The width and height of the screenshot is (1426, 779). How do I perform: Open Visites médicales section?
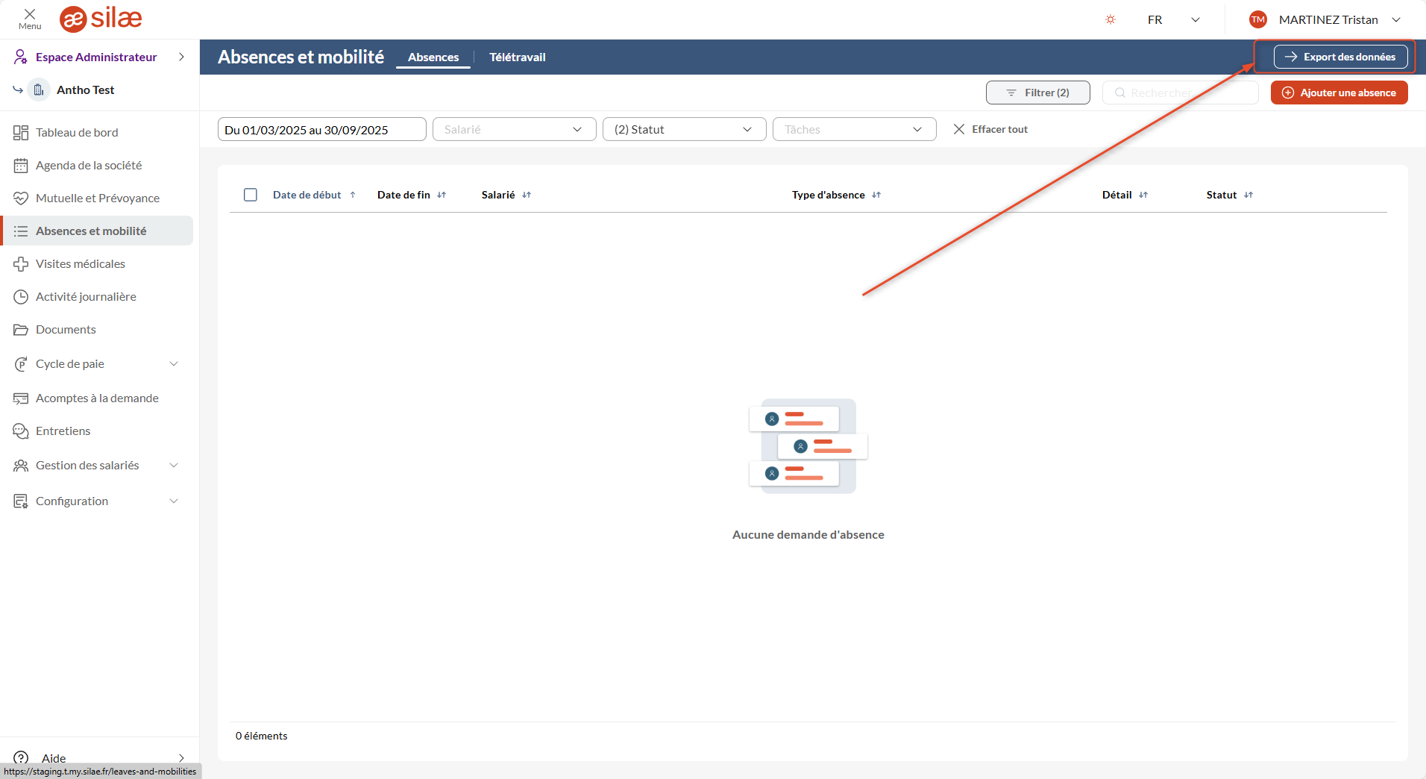pos(80,263)
